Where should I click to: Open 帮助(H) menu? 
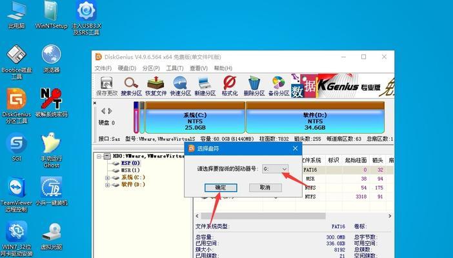pyautogui.click(x=223, y=68)
